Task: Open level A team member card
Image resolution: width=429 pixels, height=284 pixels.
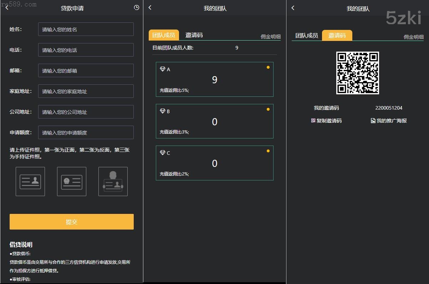Action: coord(214,79)
